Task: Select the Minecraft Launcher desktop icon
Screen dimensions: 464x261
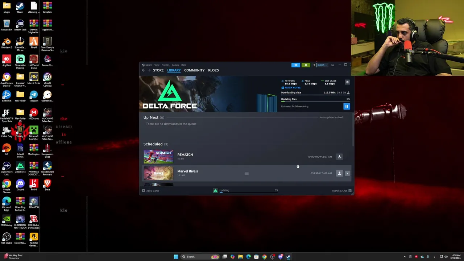Action: (34, 132)
